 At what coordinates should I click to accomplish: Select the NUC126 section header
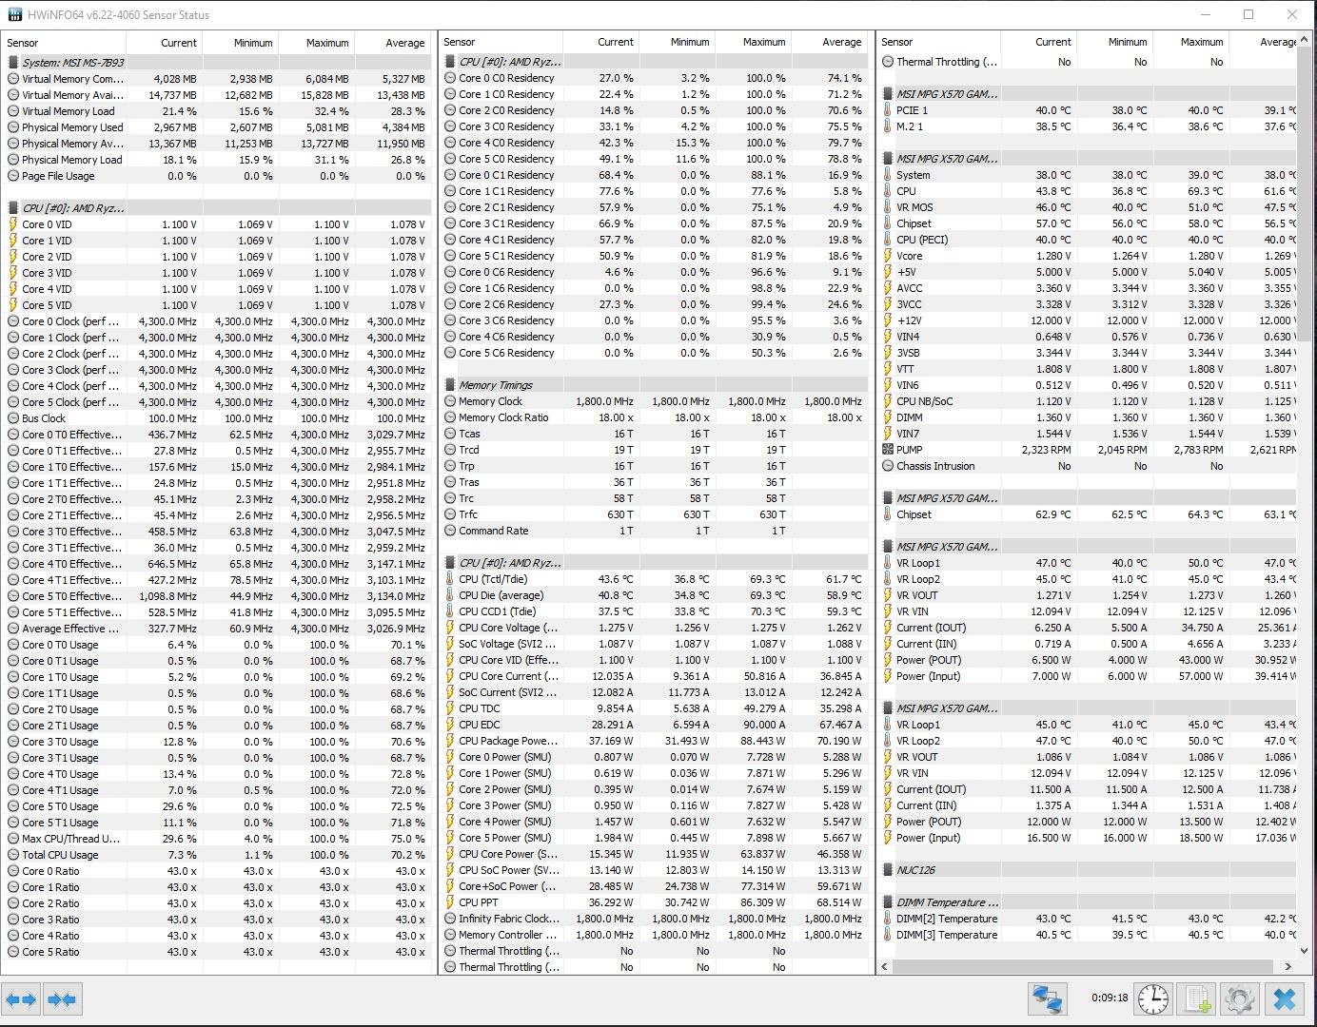pyautogui.click(x=1088, y=870)
